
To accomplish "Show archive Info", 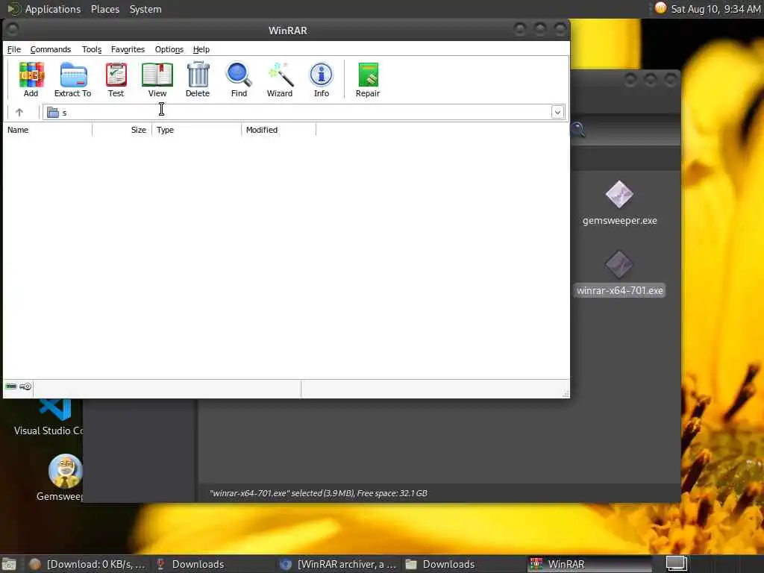I will pyautogui.click(x=321, y=79).
